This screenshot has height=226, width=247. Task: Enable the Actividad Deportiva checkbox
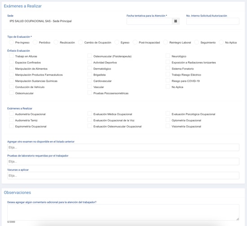click(90, 62)
